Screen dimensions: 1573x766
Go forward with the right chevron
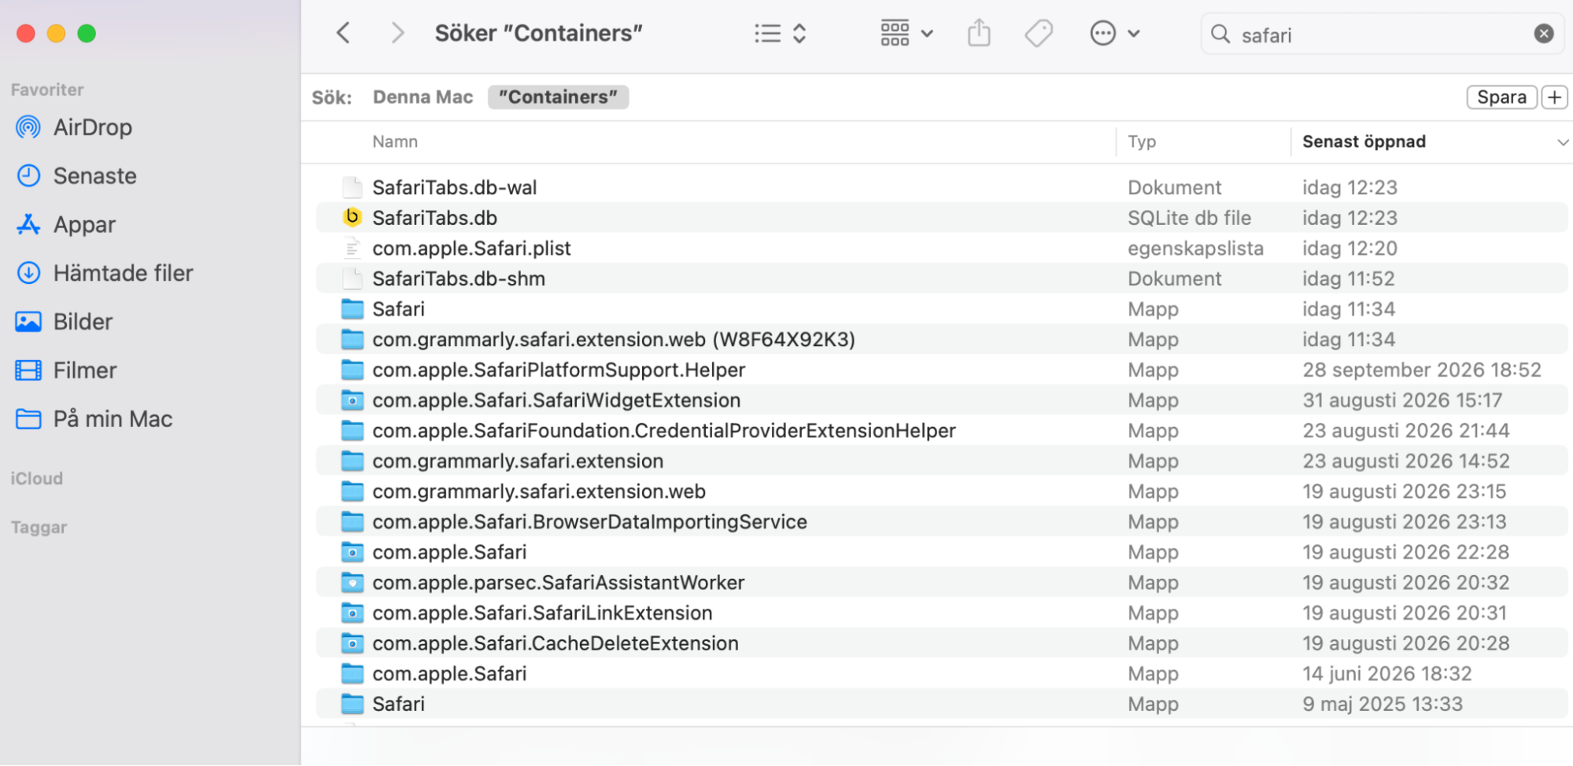[397, 33]
